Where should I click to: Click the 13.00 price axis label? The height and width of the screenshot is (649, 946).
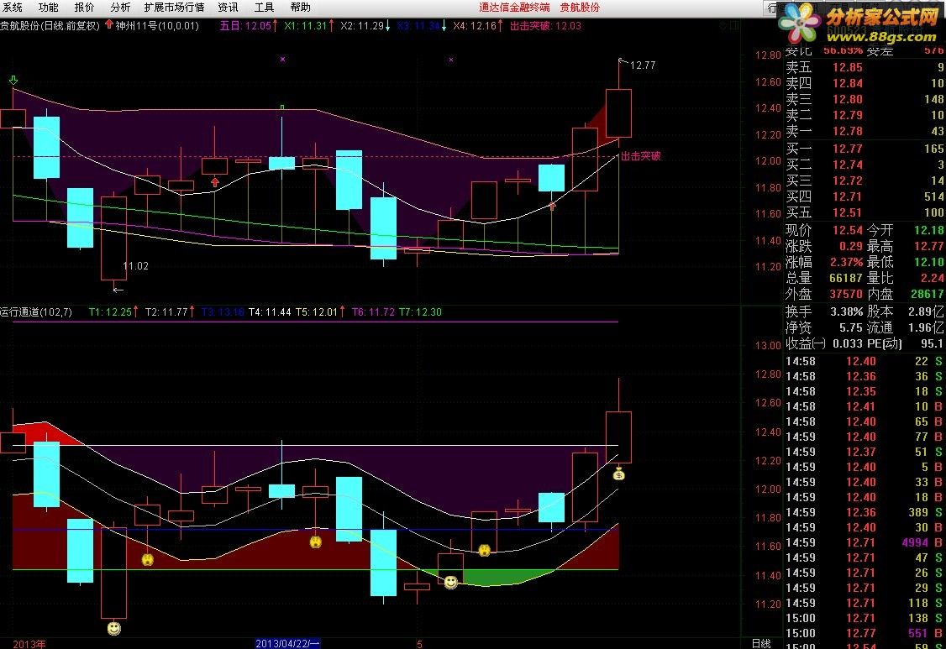(768, 346)
